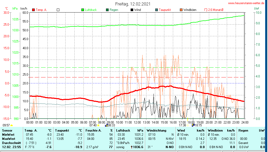Click the dark green Regen legend square
The width and height of the screenshot is (268, 152).
107,10
